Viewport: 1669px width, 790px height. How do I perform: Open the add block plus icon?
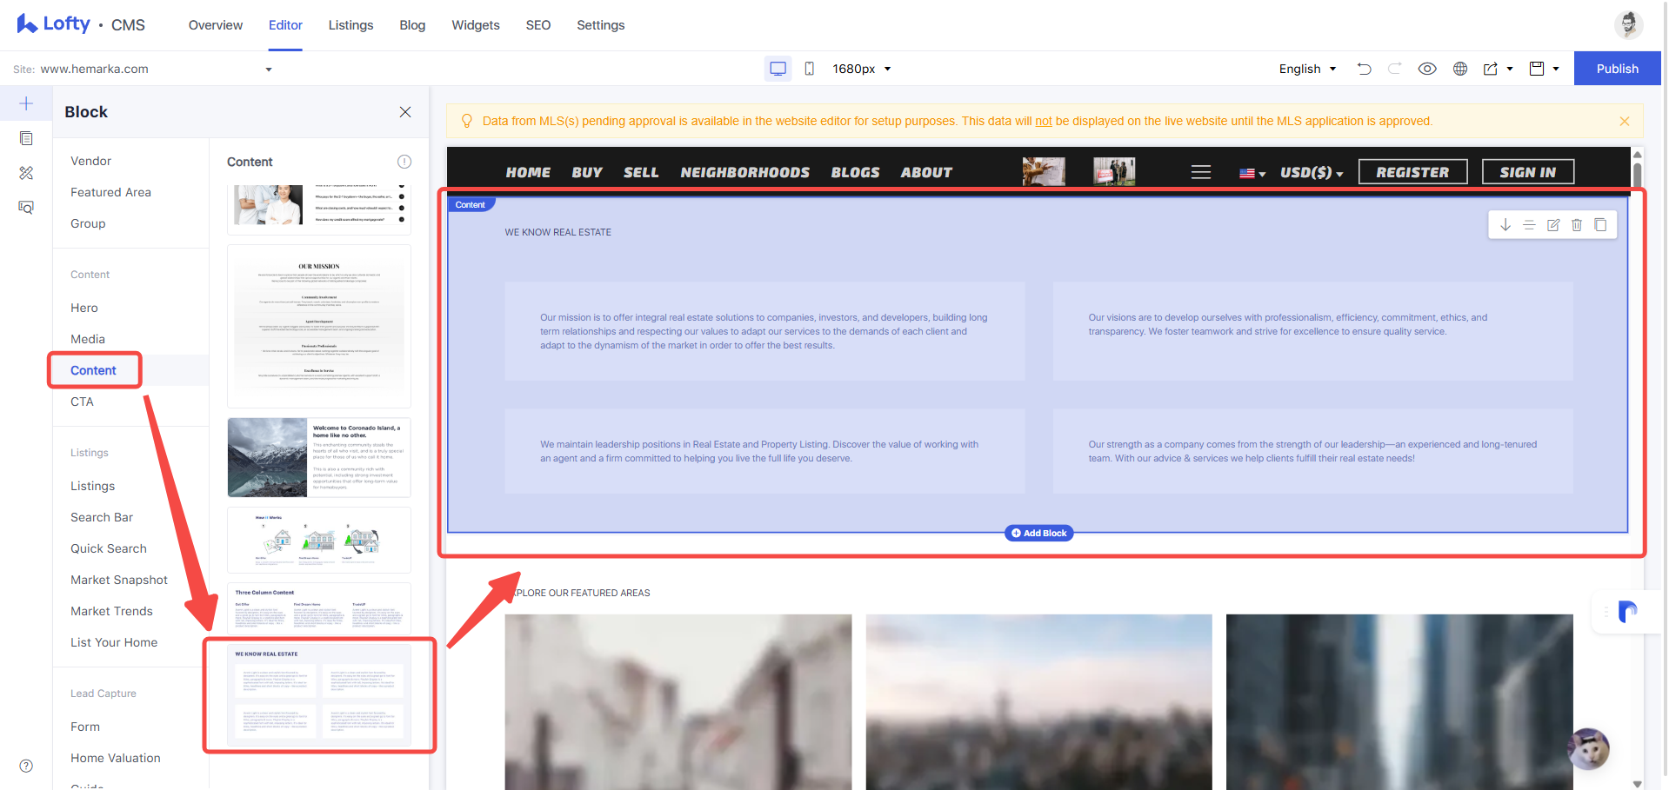(26, 103)
